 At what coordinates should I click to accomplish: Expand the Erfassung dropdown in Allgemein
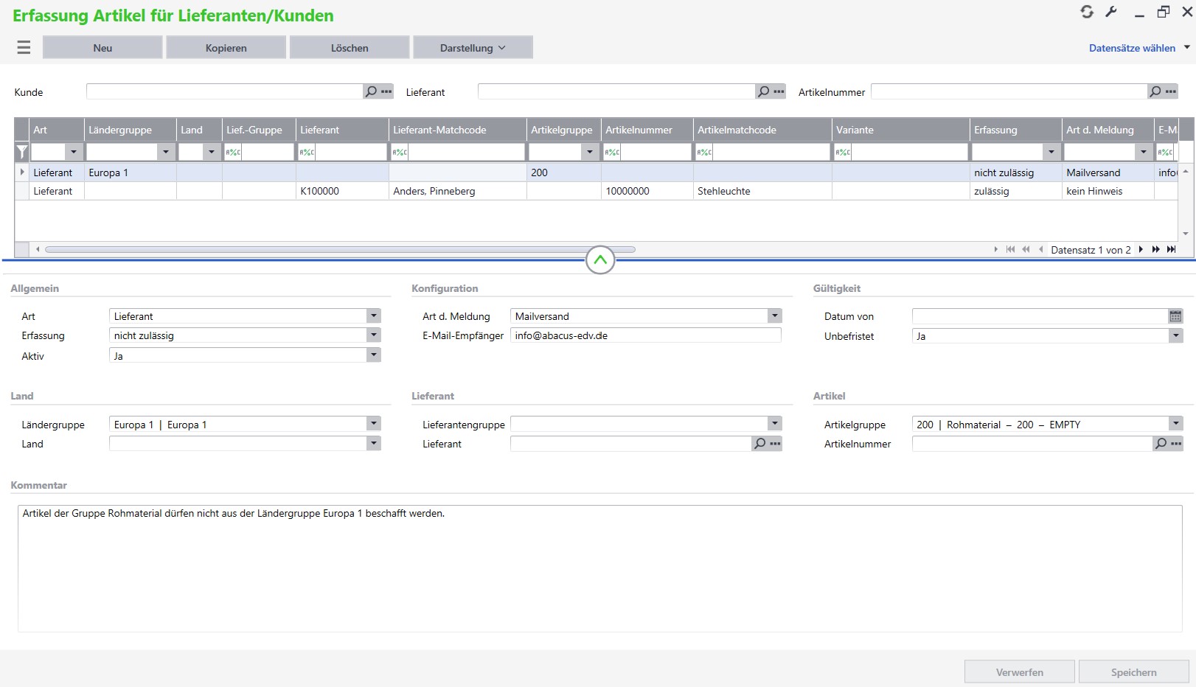tap(374, 335)
